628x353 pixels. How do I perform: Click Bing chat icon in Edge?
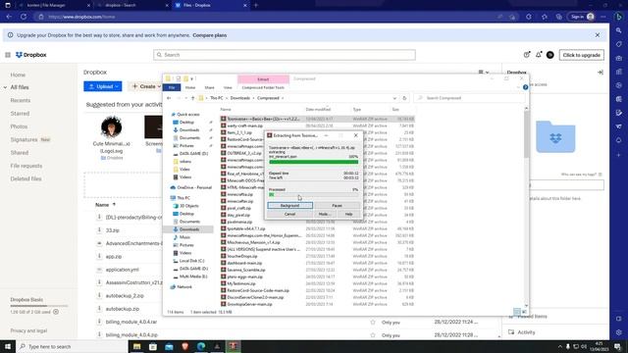tap(619, 17)
